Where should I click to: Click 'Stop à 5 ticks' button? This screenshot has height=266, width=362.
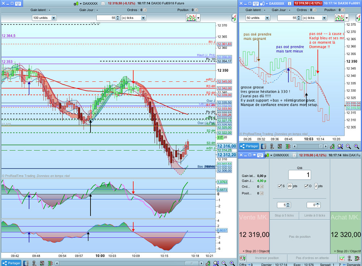(284, 215)
